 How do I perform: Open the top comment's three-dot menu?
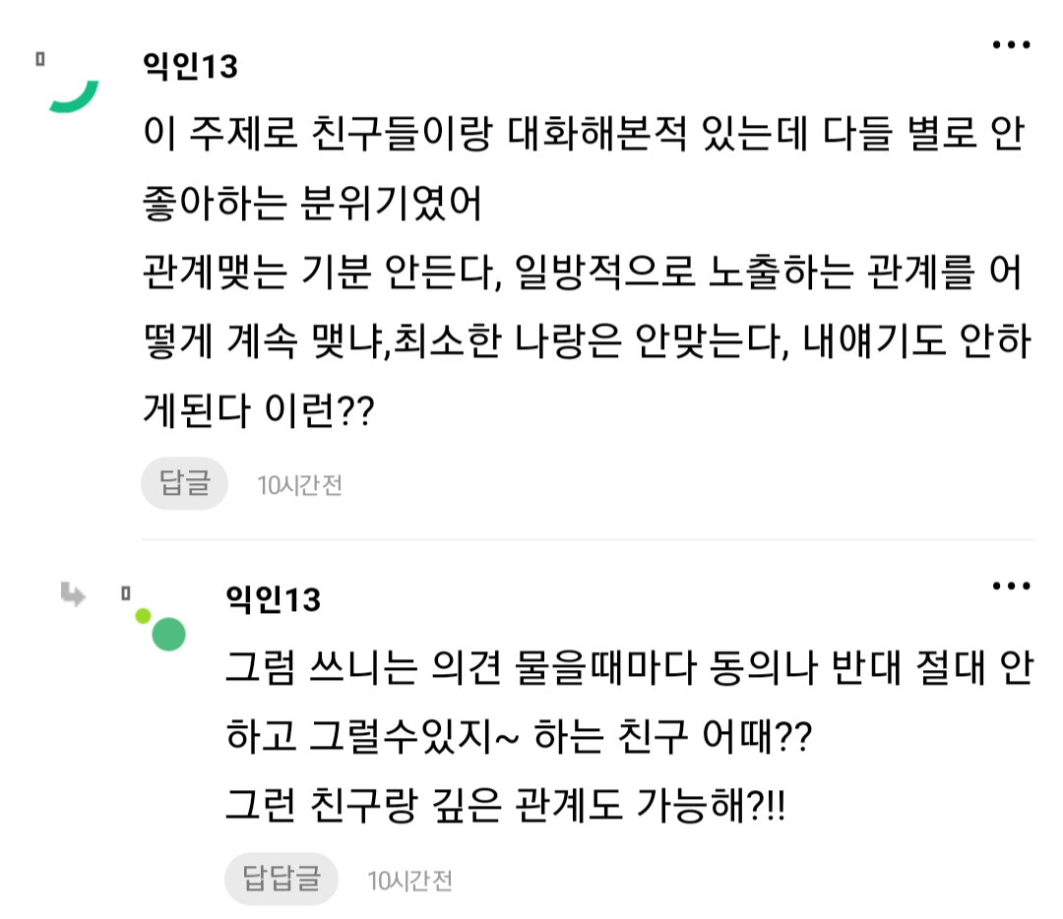click(1011, 45)
